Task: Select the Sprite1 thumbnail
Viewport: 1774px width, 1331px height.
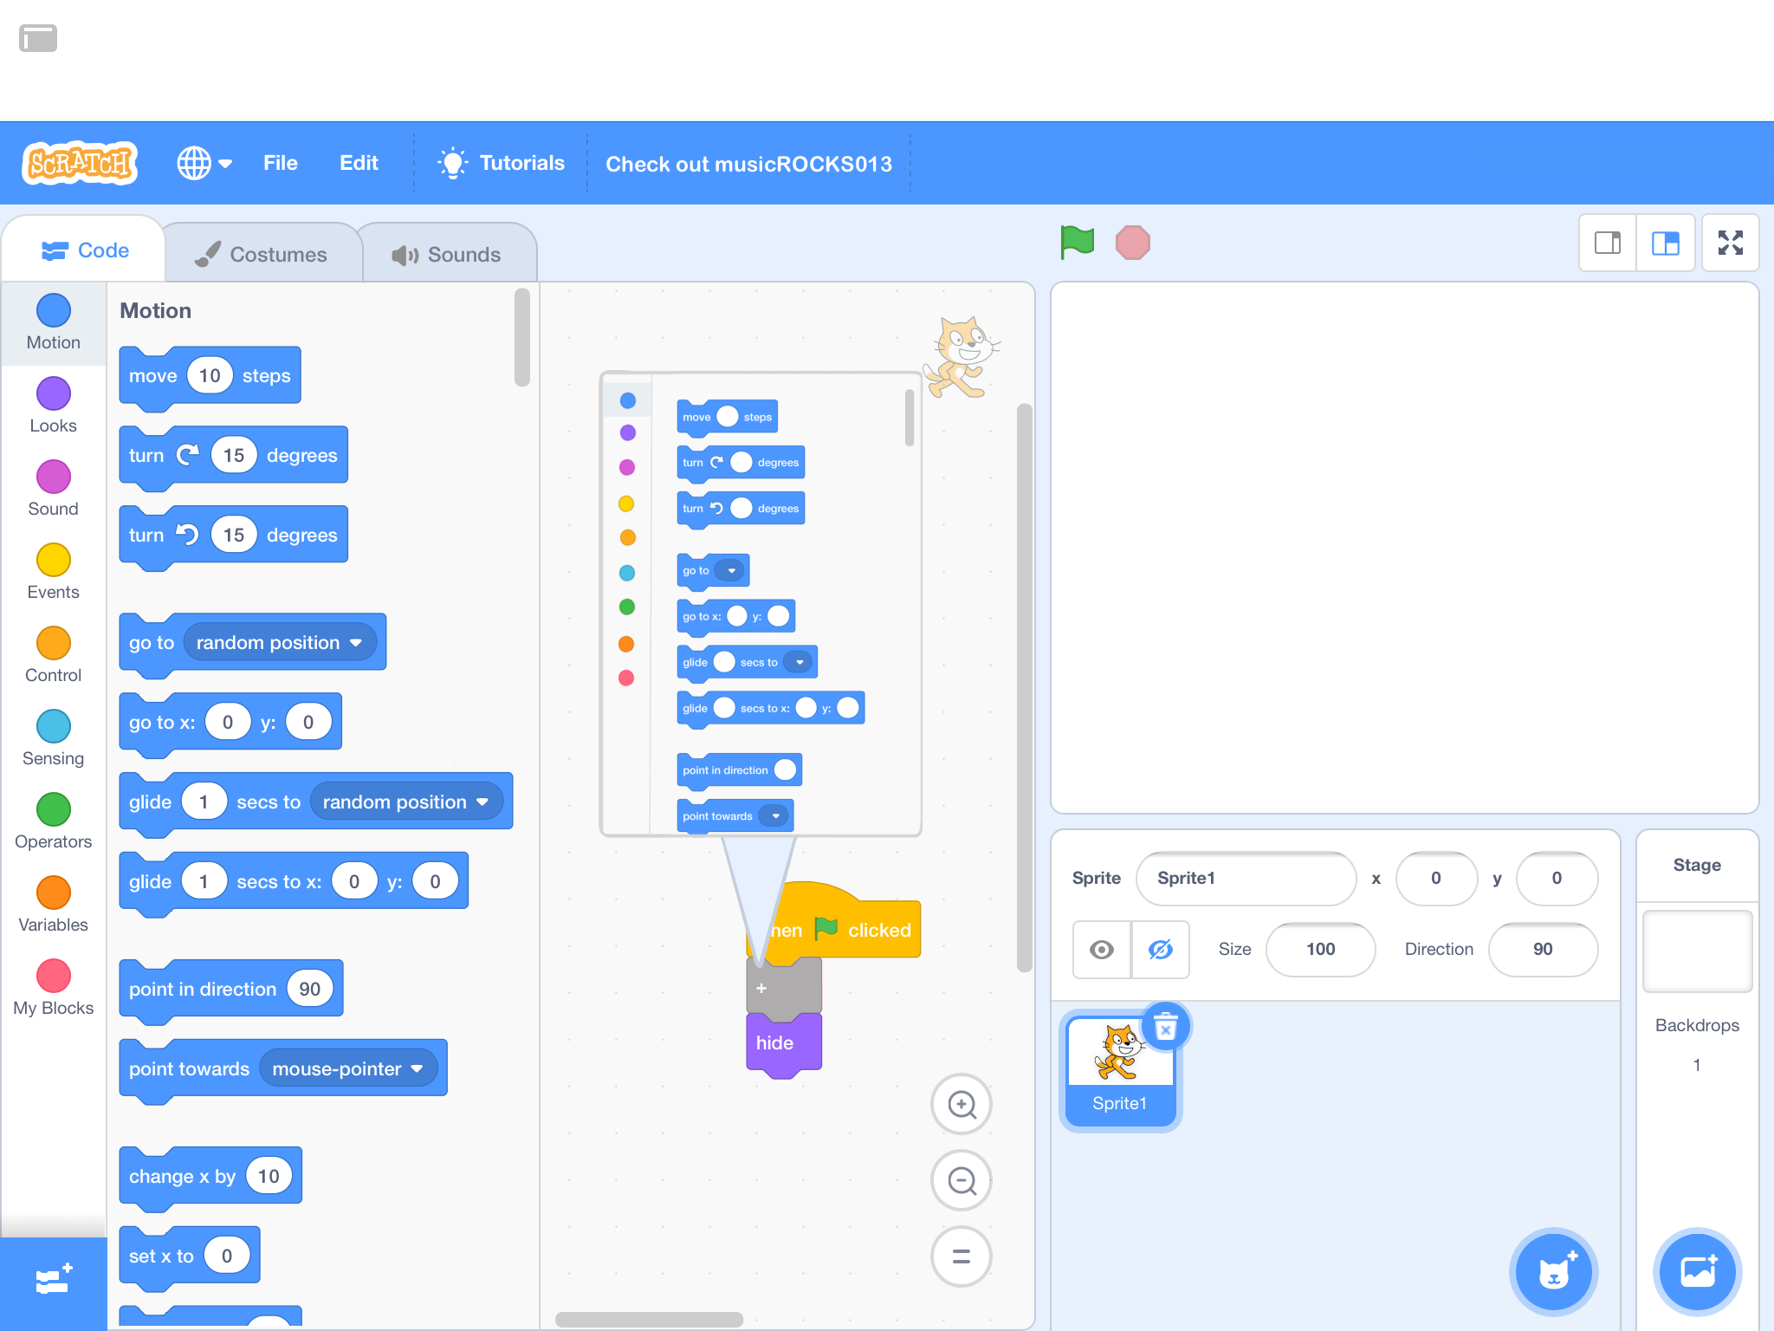Action: coord(1119,1069)
